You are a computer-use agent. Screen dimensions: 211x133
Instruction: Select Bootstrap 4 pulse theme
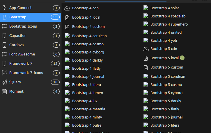[x=87, y=125]
